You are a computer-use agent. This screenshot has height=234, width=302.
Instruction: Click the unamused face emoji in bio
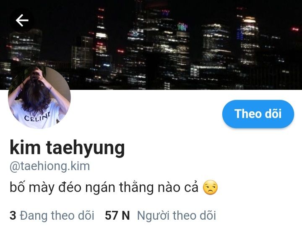coord(210,187)
